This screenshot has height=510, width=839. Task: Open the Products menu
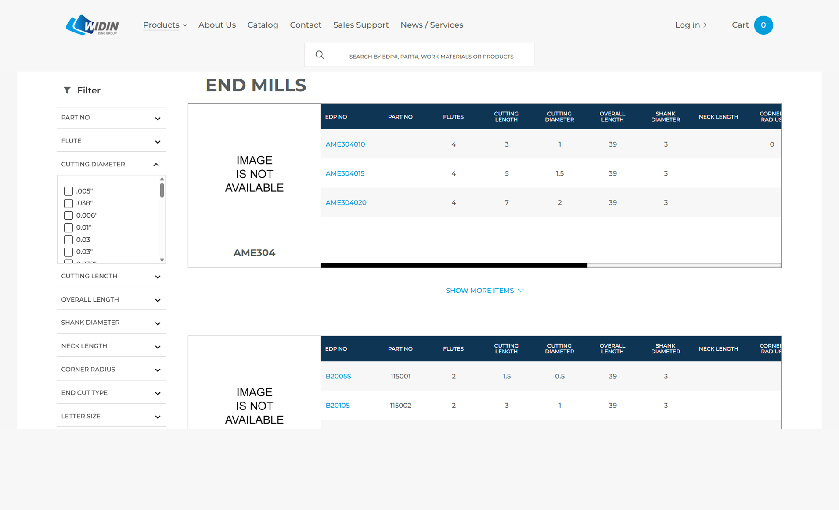tap(165, 25)
